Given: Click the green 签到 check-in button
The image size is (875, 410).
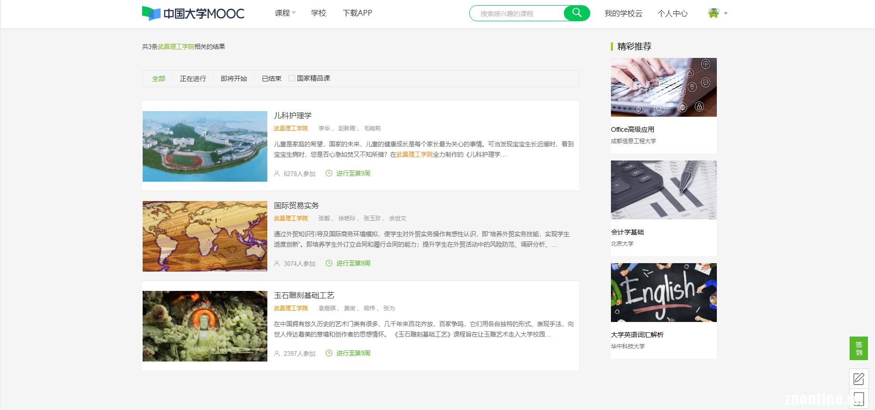Looking at the screenshot, I should pos(859,348).
